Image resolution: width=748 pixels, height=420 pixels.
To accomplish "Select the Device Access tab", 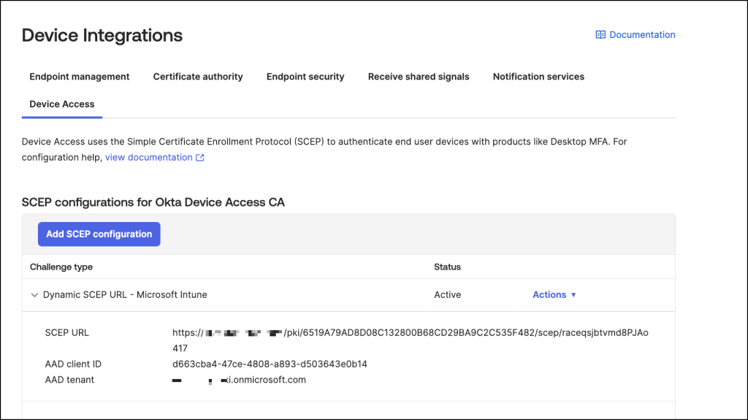I will 62,104.
